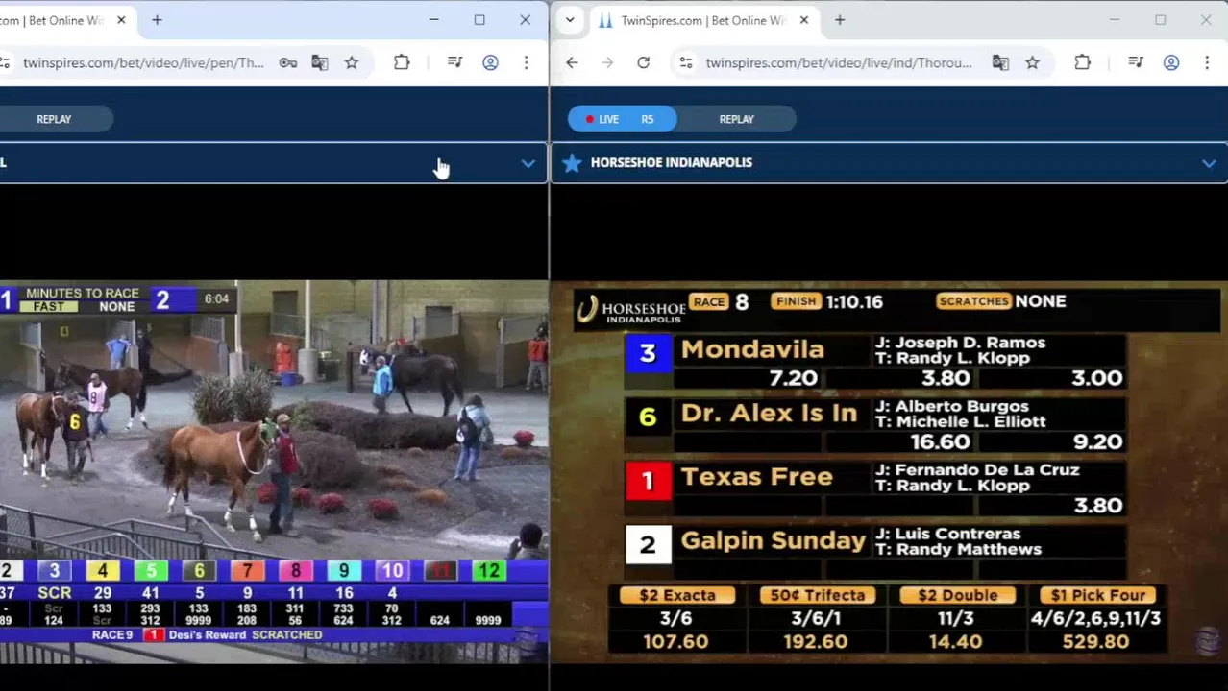This screenshot has height=691, width=1228.
Task: View site information icon in pen video window
Action: pyautogui.click(x=5, y=63)
